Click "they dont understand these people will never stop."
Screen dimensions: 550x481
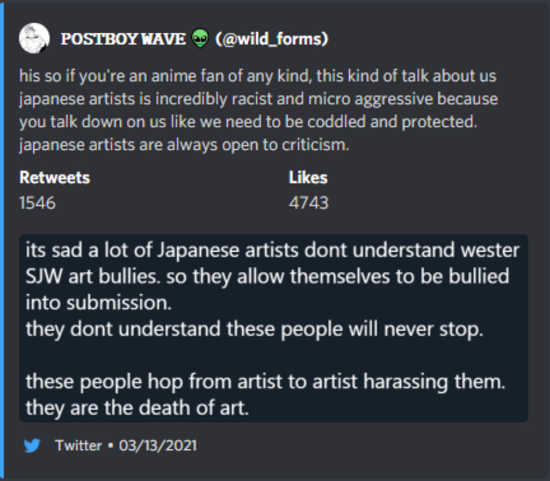point(254,329)
